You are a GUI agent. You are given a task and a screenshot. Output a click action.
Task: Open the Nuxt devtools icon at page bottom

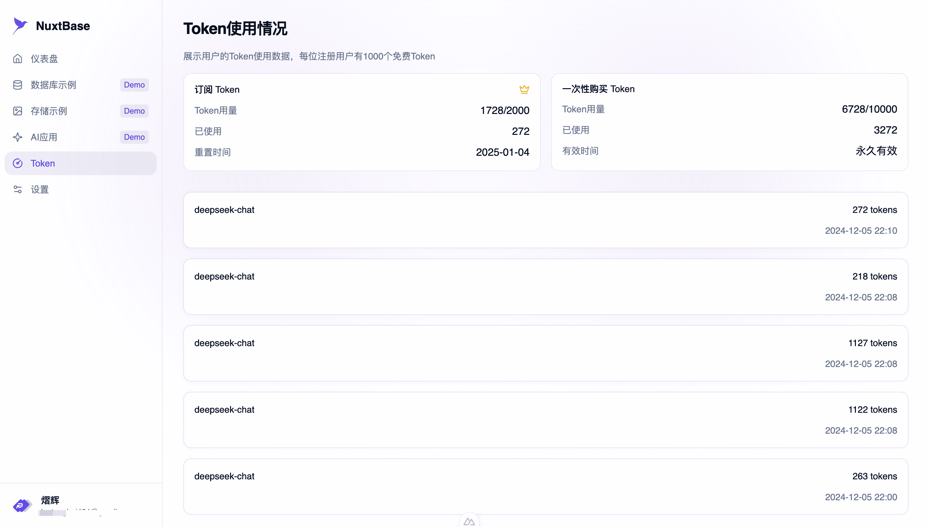469,521
